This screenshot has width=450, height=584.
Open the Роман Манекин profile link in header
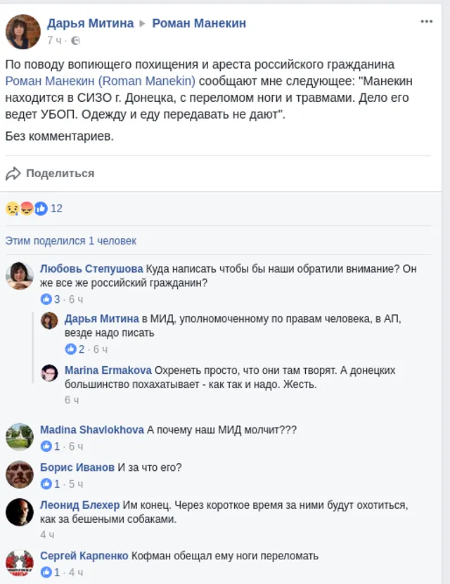199,23
